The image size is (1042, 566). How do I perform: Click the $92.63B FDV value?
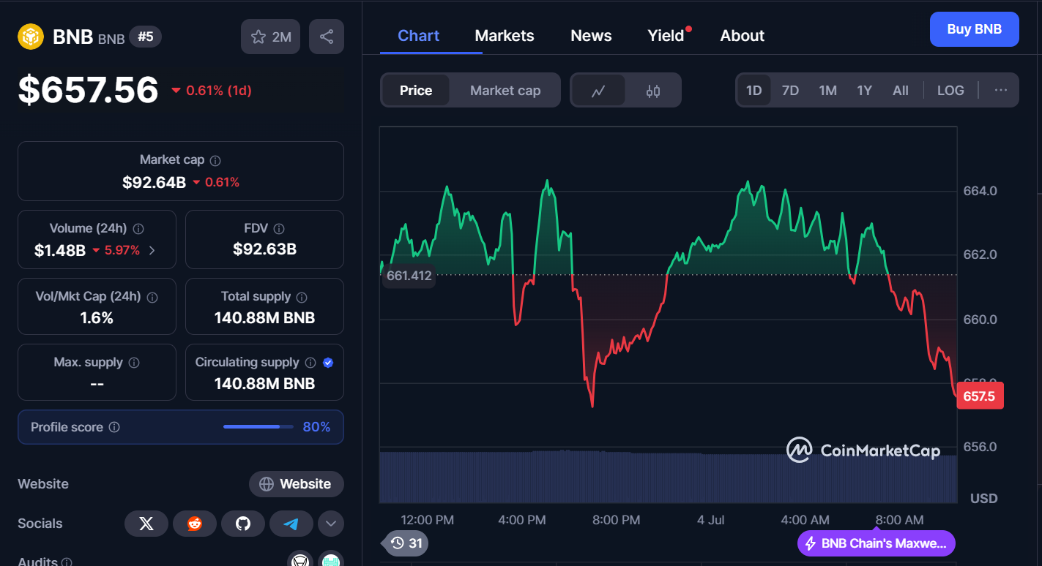(x=264, y=249)
